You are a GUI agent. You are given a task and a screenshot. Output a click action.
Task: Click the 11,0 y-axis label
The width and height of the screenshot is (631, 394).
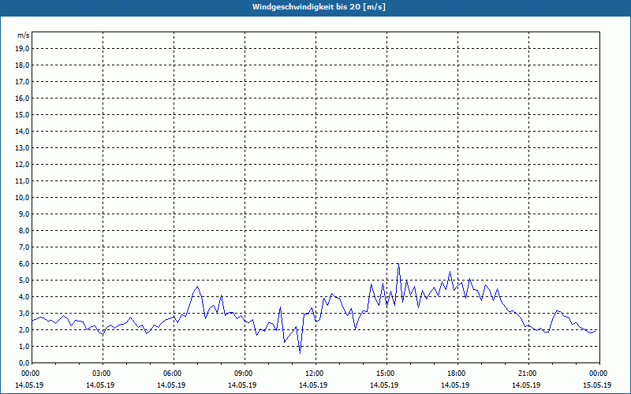[x=22, y=181]
